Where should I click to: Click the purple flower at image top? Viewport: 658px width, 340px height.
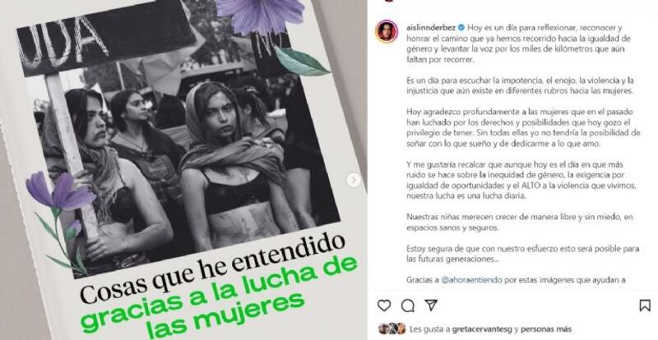pyautogui.click(x=261, y=16)
